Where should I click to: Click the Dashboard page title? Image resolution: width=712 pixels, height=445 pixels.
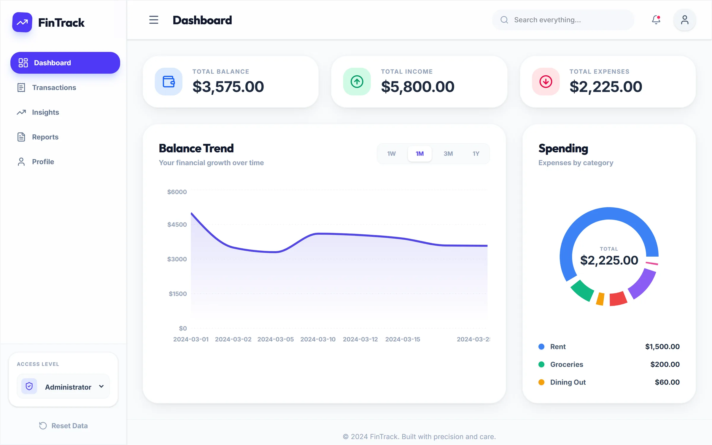pyautogui.click(x=202, y=20)
